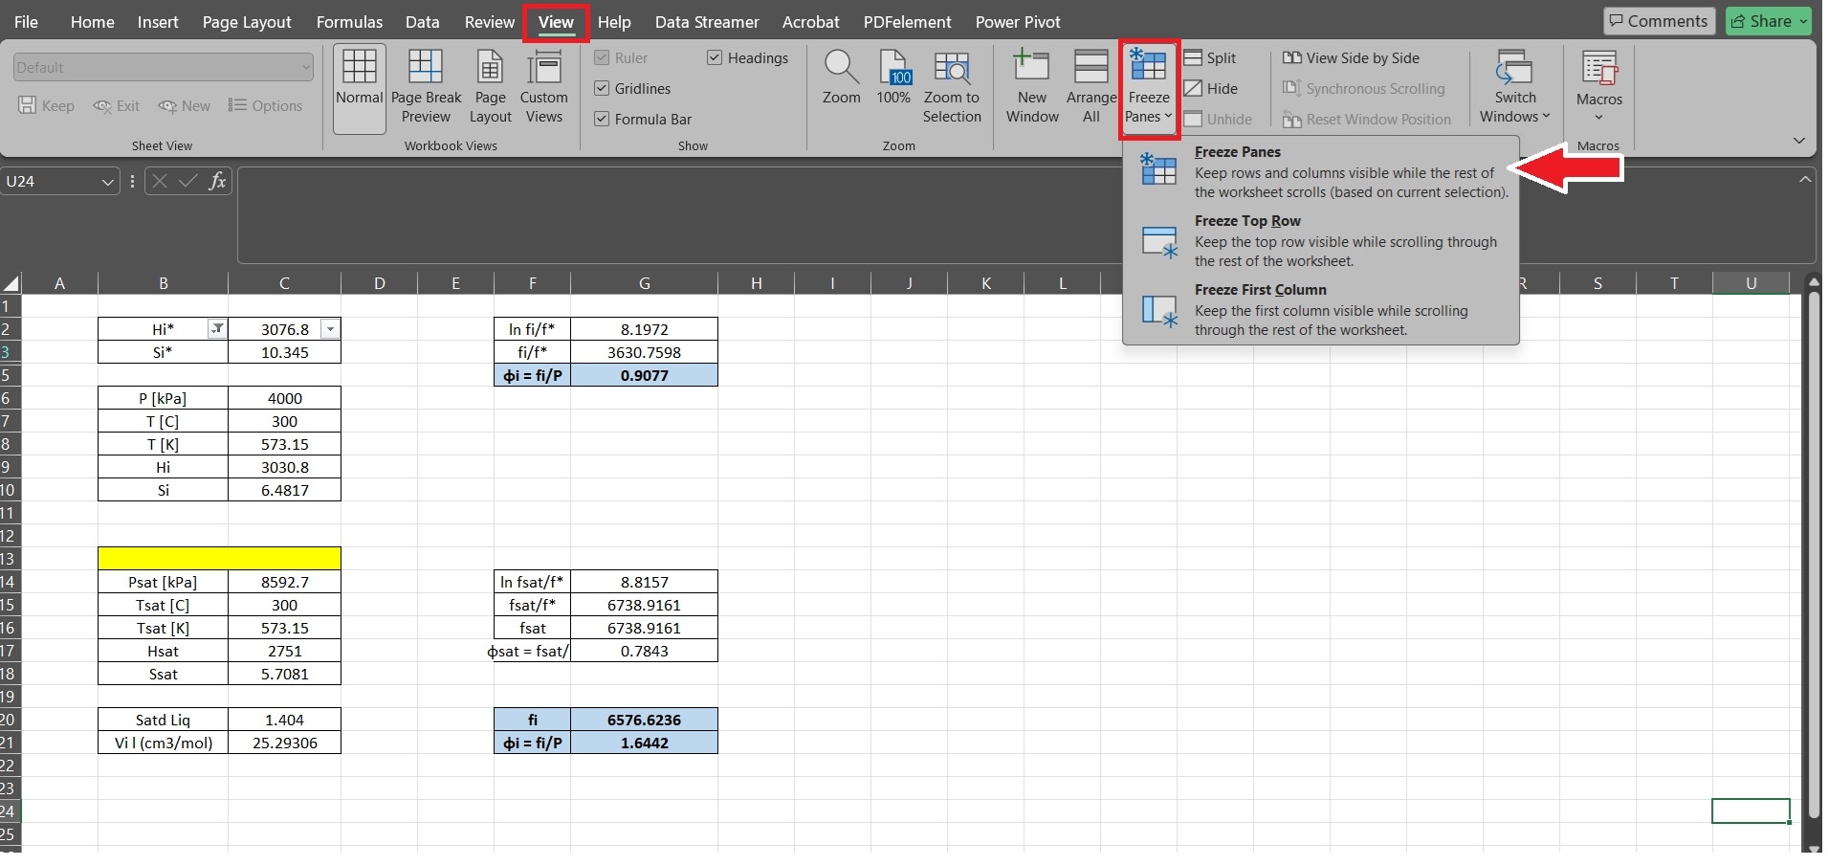Toggle the Headings checkbox

[x=715, y=58]
